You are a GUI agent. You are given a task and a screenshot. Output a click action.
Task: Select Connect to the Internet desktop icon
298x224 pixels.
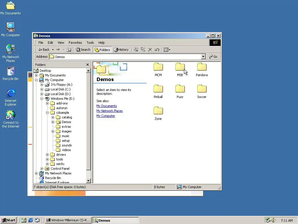pos(10,119)
